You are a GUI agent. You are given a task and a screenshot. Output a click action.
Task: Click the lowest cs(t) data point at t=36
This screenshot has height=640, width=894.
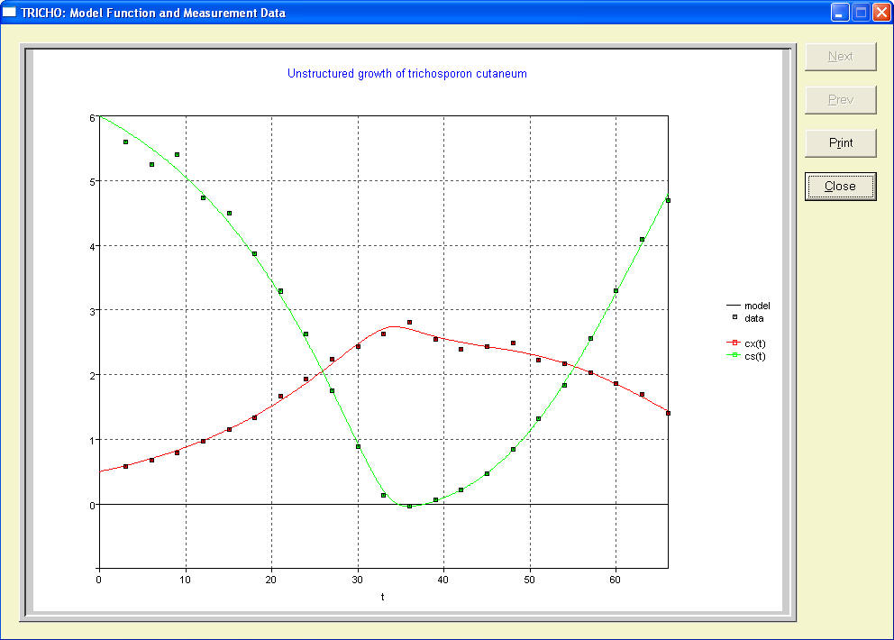(409, 507)
